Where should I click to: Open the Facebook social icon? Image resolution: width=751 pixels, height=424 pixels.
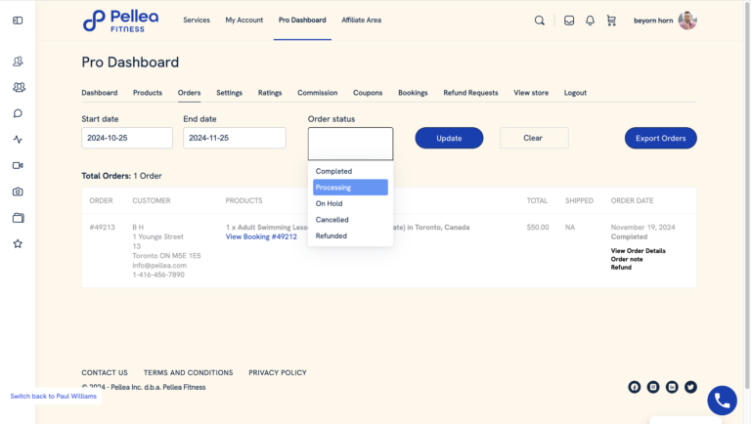(634, 387)
